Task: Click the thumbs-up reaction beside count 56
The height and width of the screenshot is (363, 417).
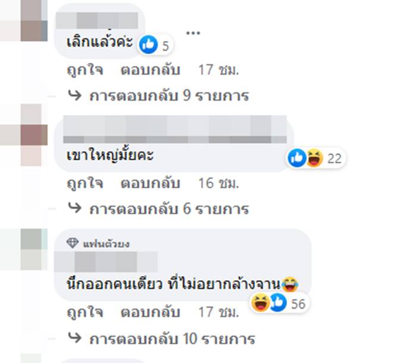Action: [278, 303]
